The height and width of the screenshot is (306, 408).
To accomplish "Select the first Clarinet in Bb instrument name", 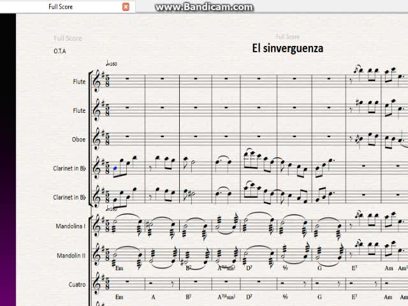I will point(69,168).
